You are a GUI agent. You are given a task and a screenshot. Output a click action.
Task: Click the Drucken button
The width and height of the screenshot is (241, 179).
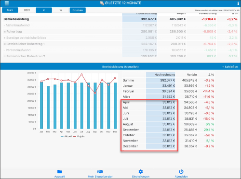click(x=78, y=10)
